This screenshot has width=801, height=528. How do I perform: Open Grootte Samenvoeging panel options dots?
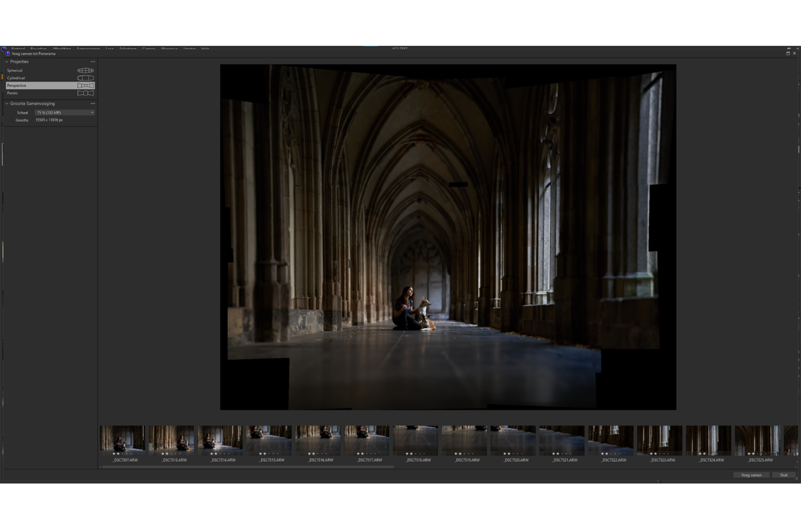93,104
